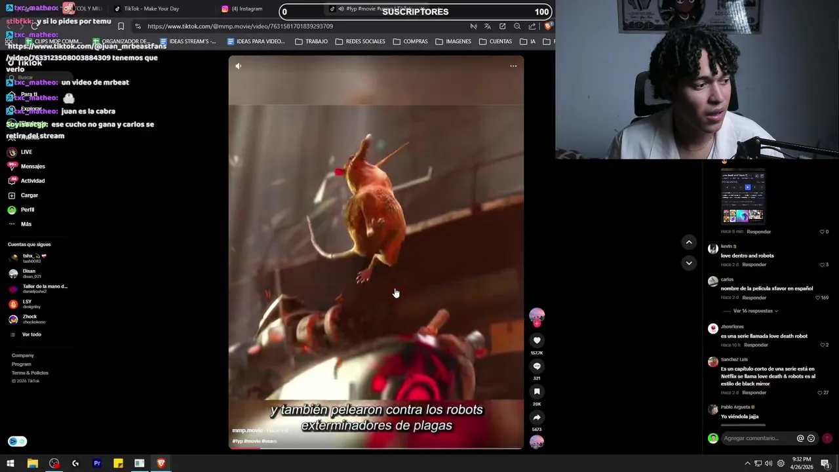Open the IMAGENES bookmarks folder

click(x=453, y=41)
